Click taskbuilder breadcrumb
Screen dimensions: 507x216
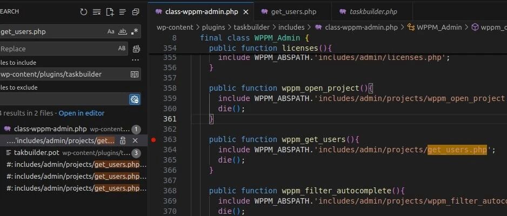coord(251,28)
